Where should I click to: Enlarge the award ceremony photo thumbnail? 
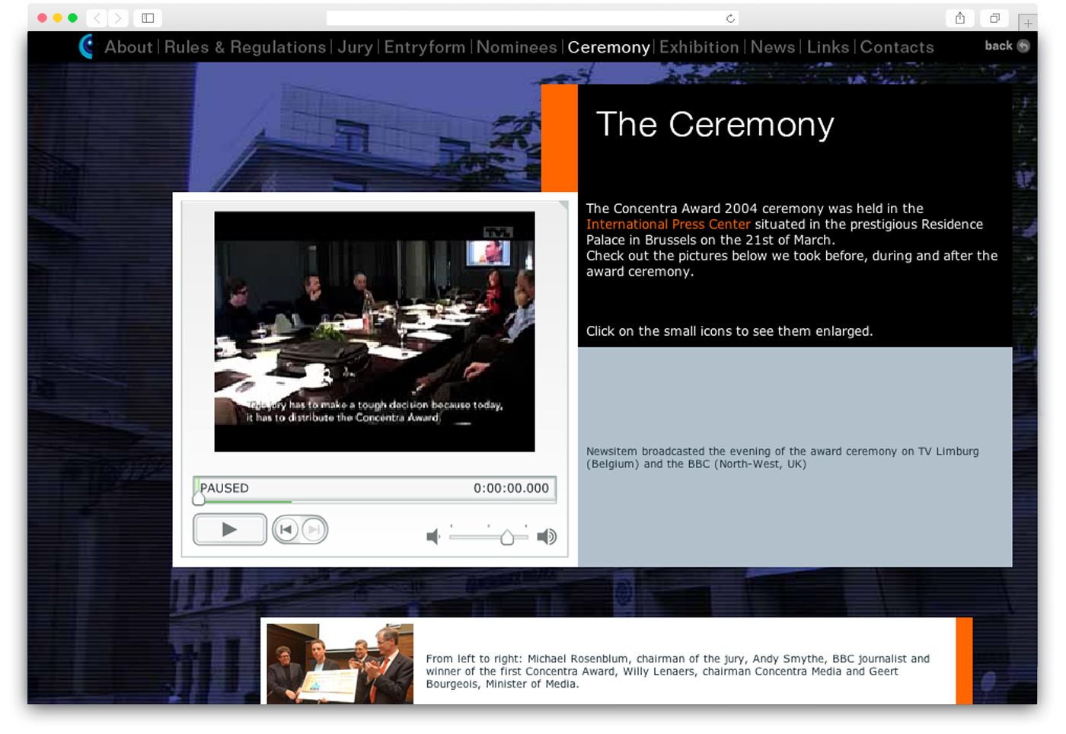point(340,663)
